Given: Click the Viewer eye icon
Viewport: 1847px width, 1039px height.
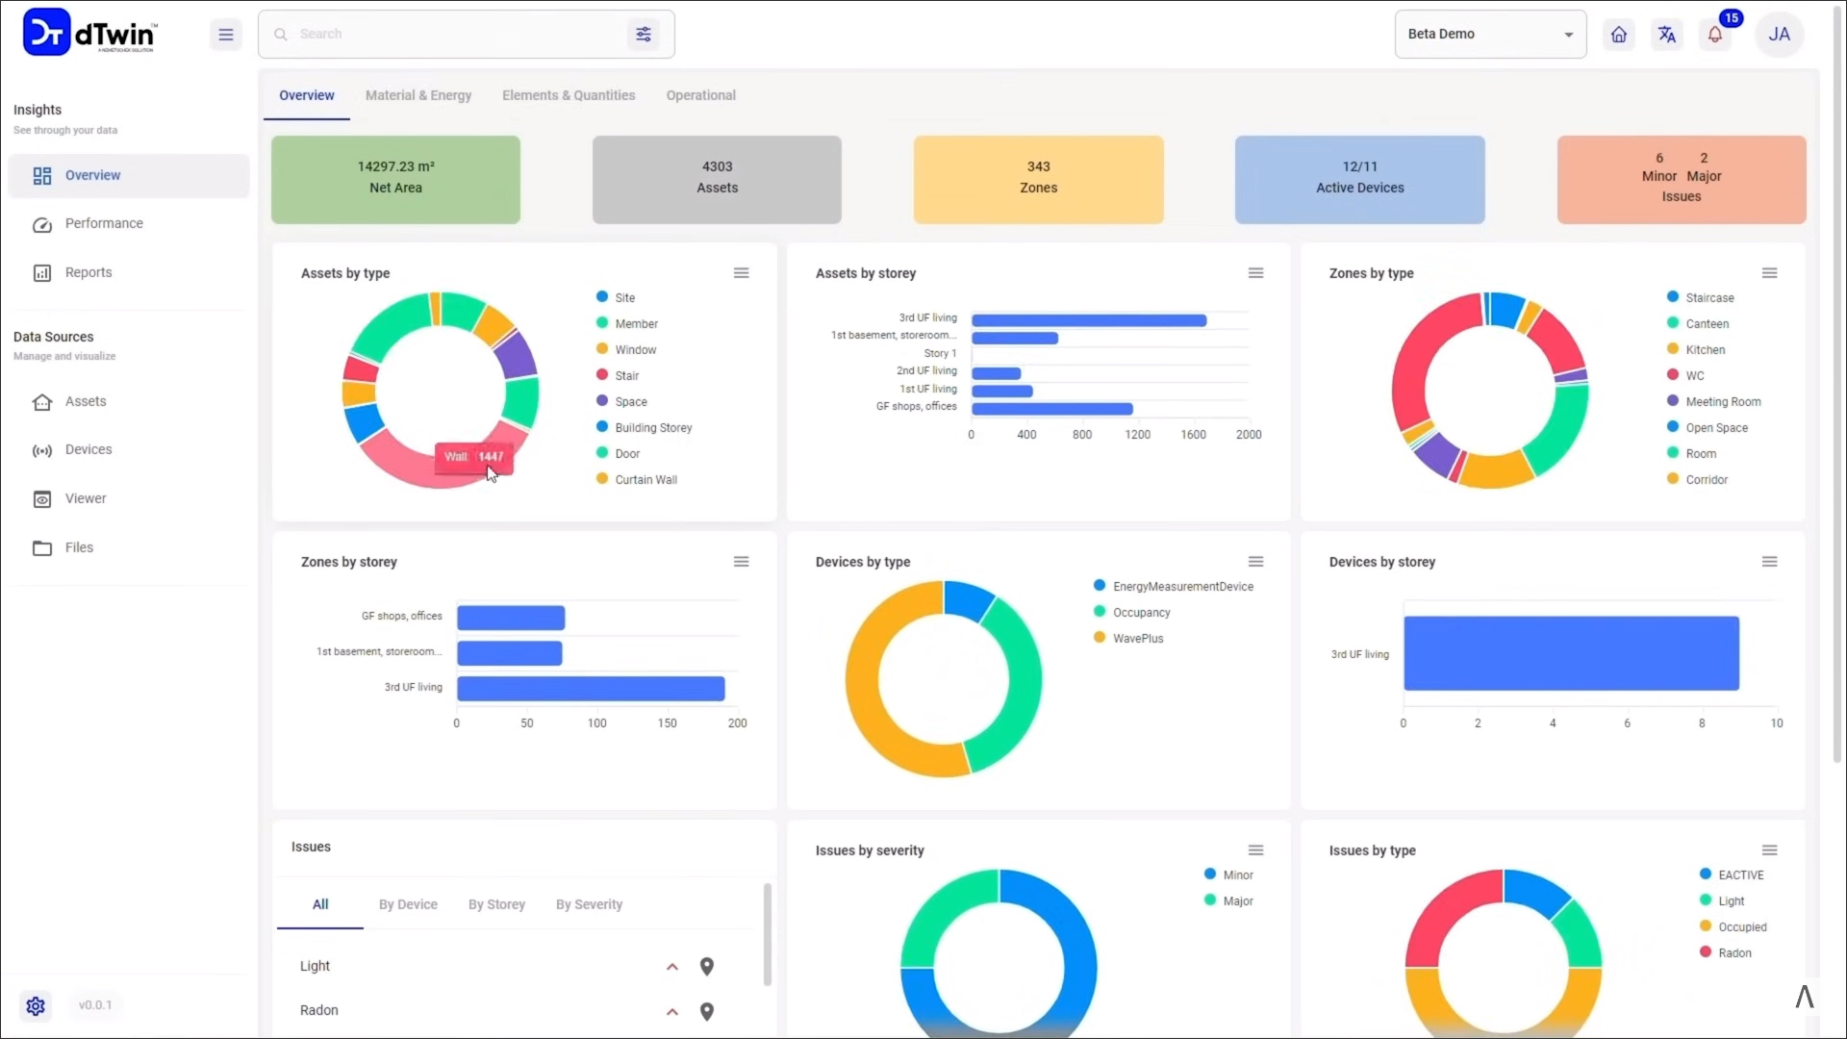Looking at the screenshot, I should (42, 499).
